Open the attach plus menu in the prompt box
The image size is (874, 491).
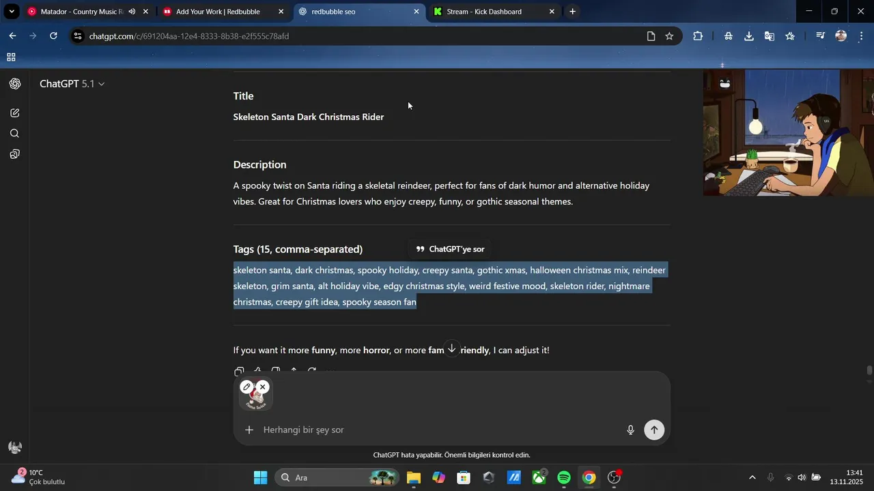pos(249,430)
